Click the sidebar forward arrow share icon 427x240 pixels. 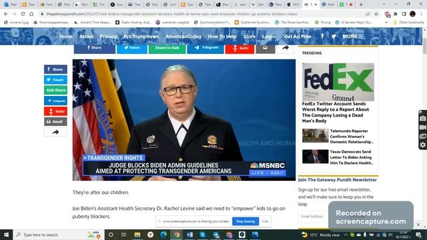(55, 132)
